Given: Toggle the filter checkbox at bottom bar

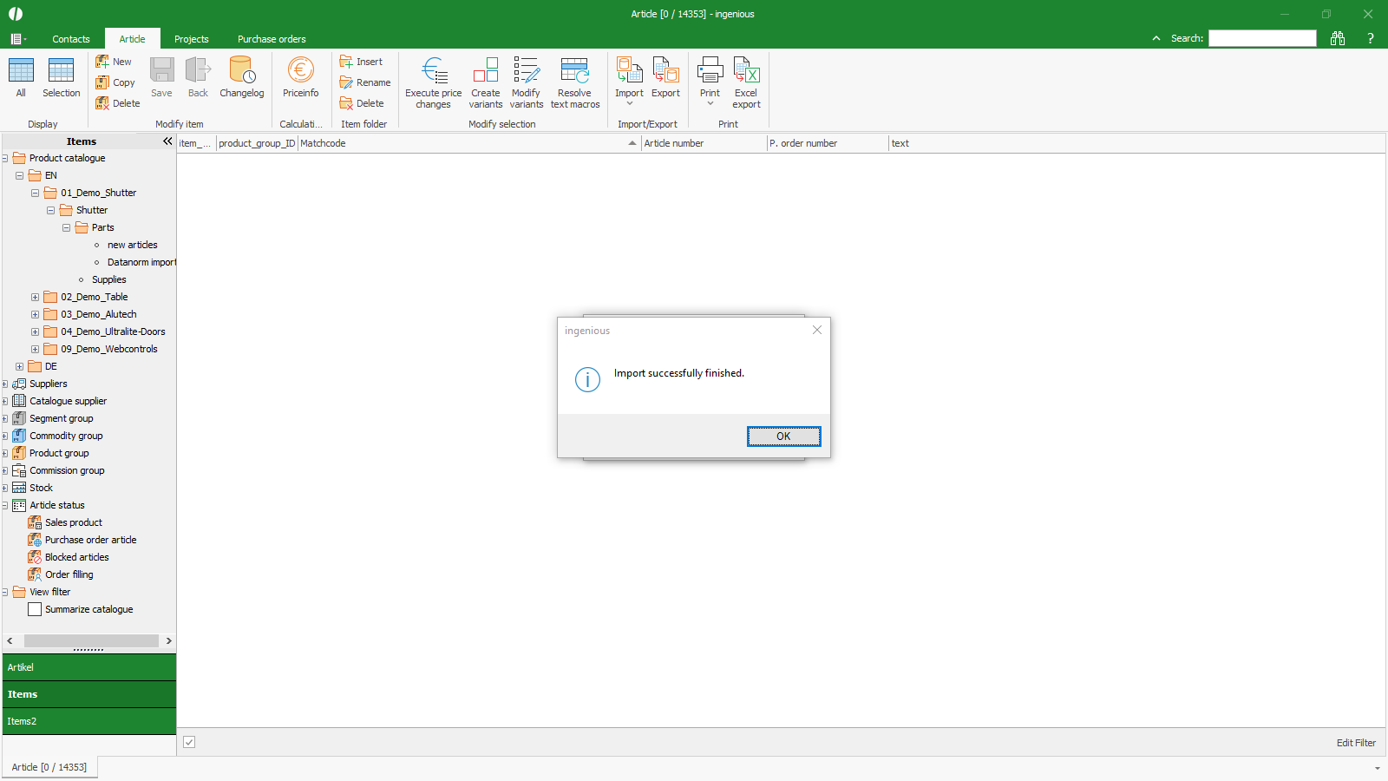Looking at the screenshot, I should 189,742.
